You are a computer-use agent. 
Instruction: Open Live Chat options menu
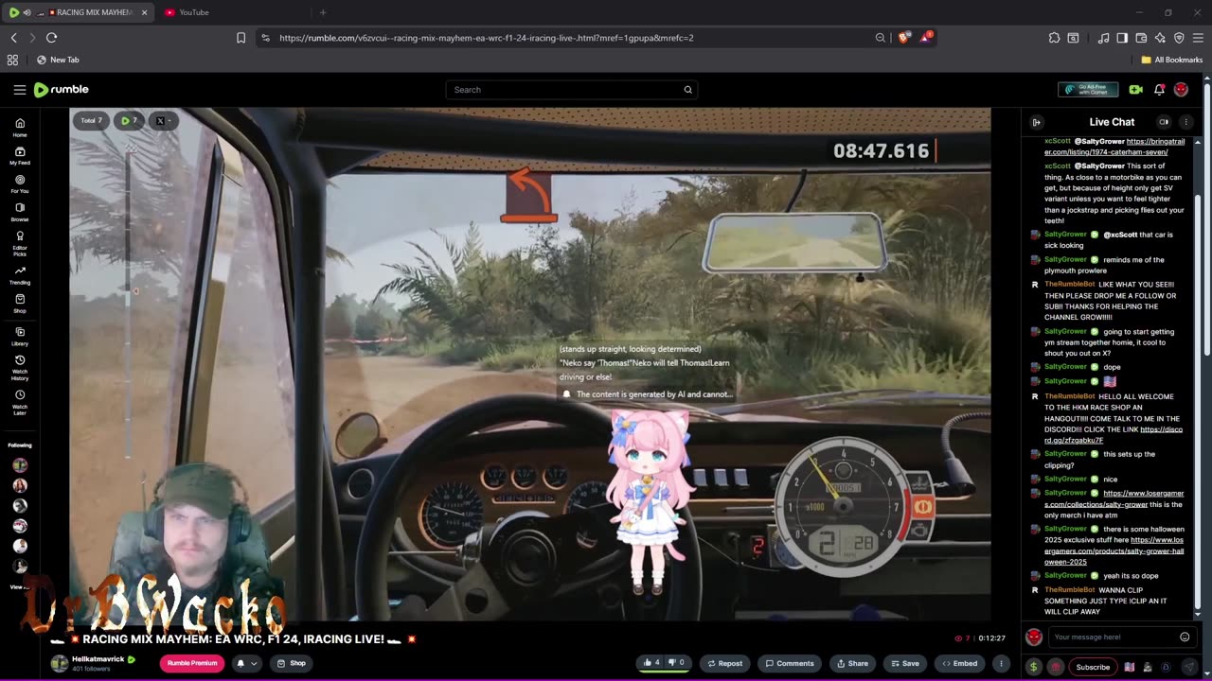[1185, 122]
